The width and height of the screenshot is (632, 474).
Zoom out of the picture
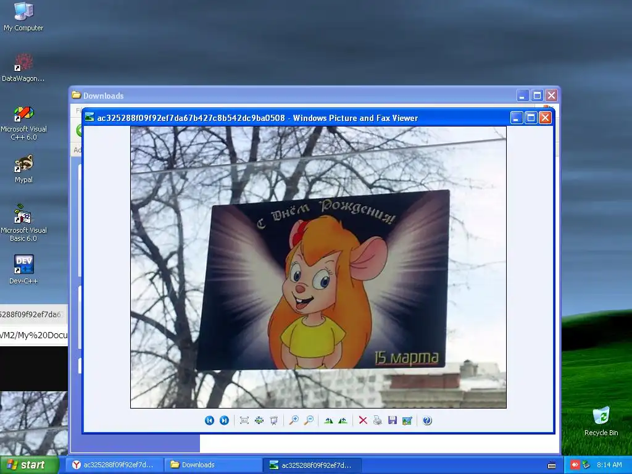[x=309, y=420]
